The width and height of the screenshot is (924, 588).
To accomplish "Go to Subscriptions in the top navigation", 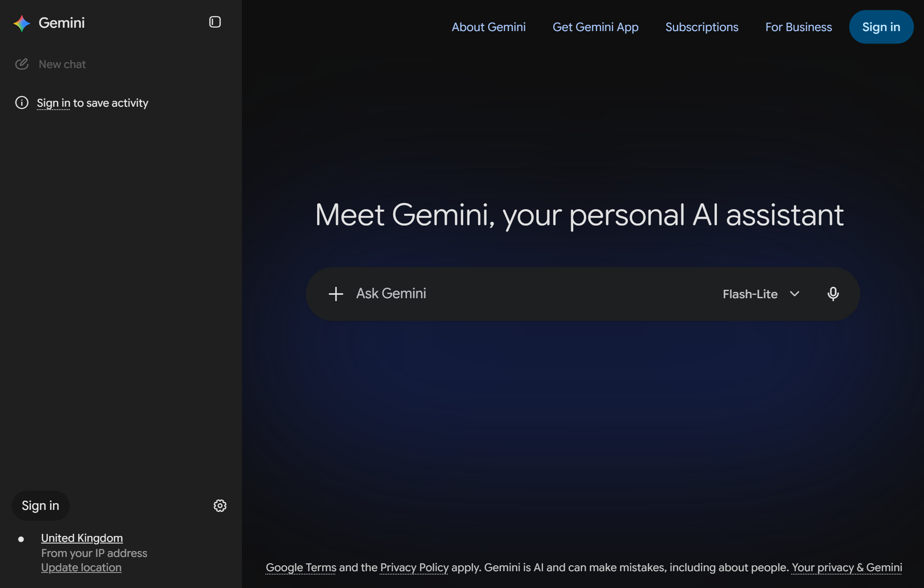I will pos(702,27).
